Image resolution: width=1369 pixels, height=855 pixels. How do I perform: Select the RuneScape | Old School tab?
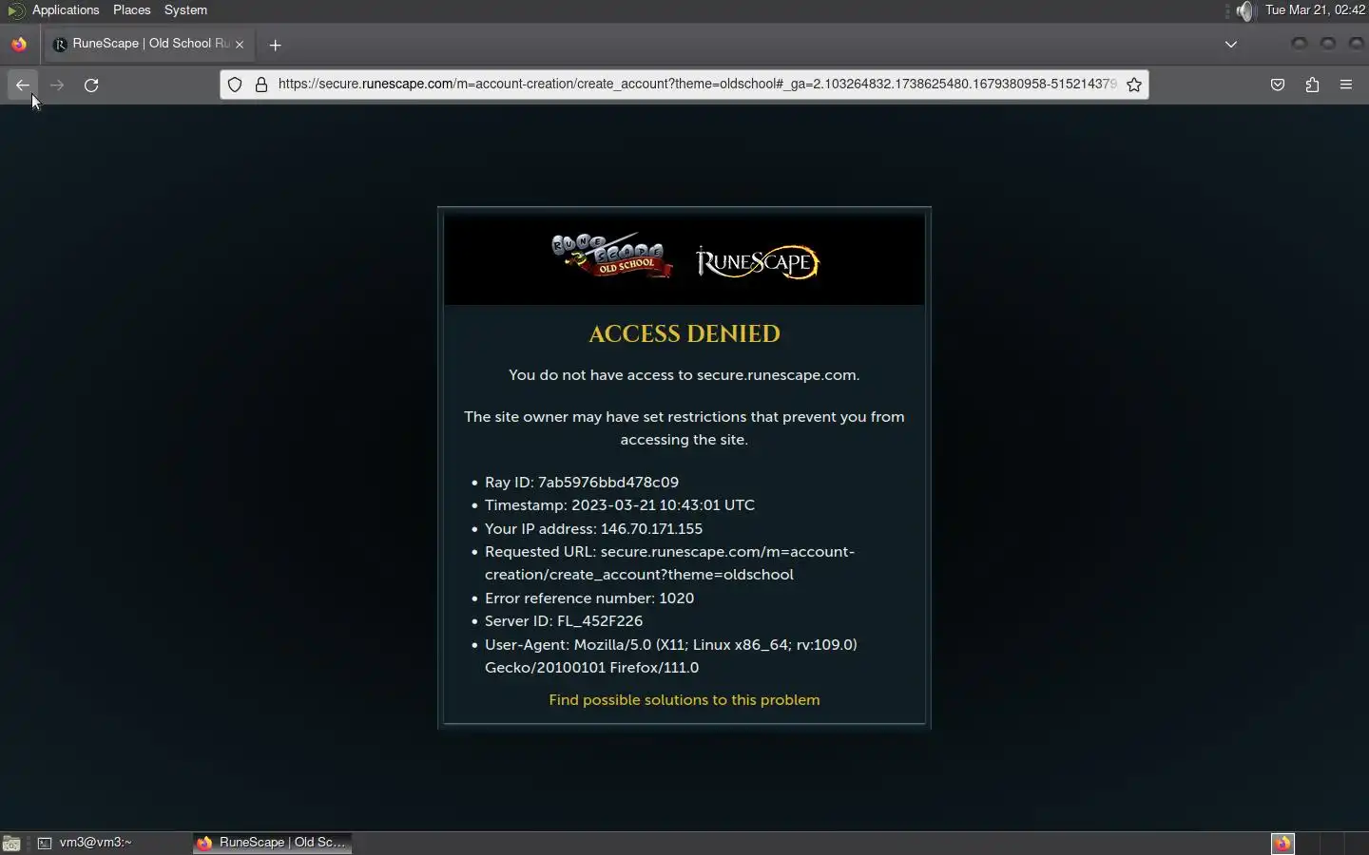coord(150,44)
